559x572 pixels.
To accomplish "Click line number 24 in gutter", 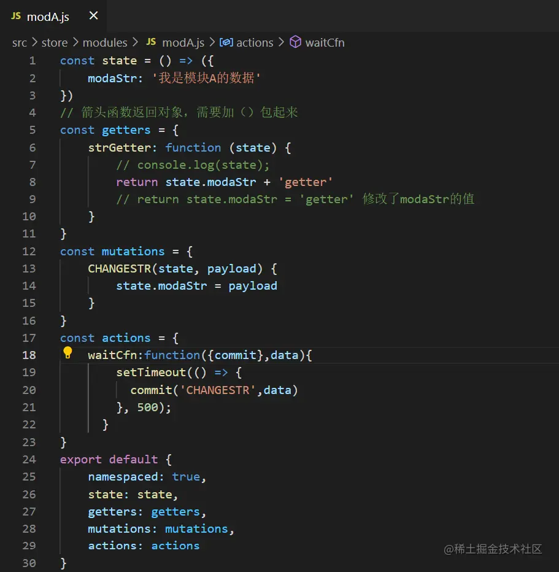I will tap(29, 459).
